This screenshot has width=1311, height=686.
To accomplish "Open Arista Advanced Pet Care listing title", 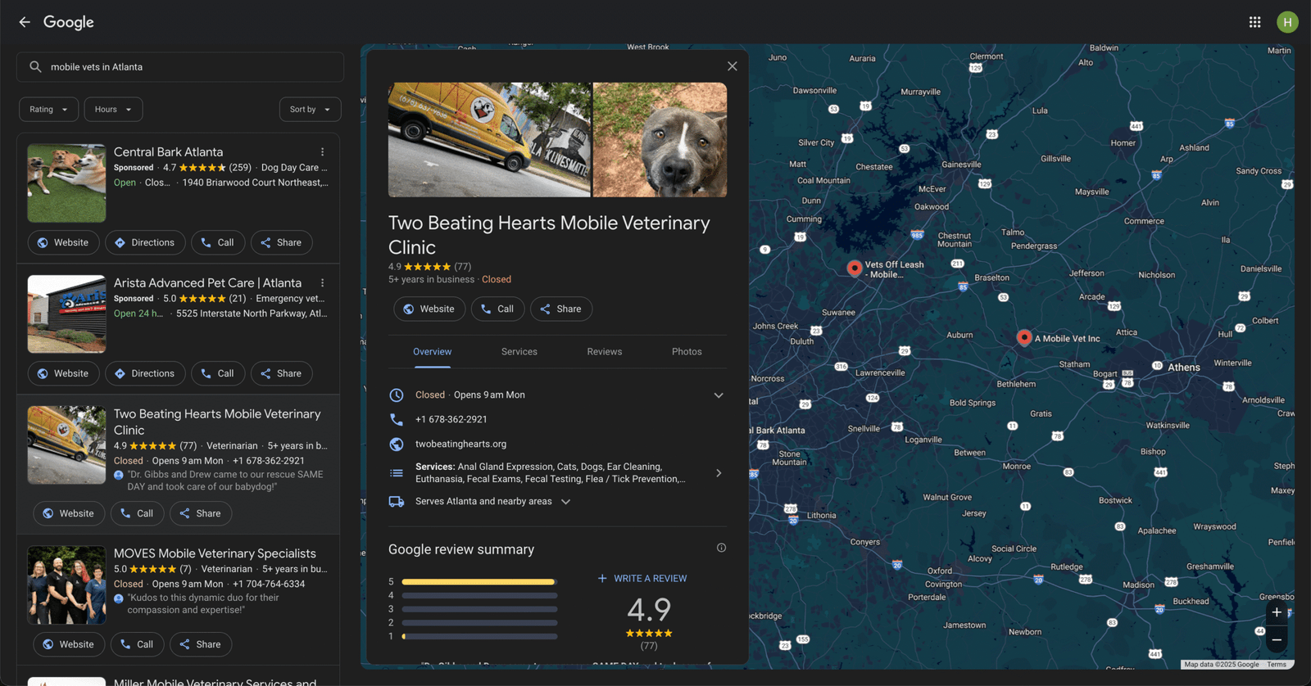I will (207, 283).
